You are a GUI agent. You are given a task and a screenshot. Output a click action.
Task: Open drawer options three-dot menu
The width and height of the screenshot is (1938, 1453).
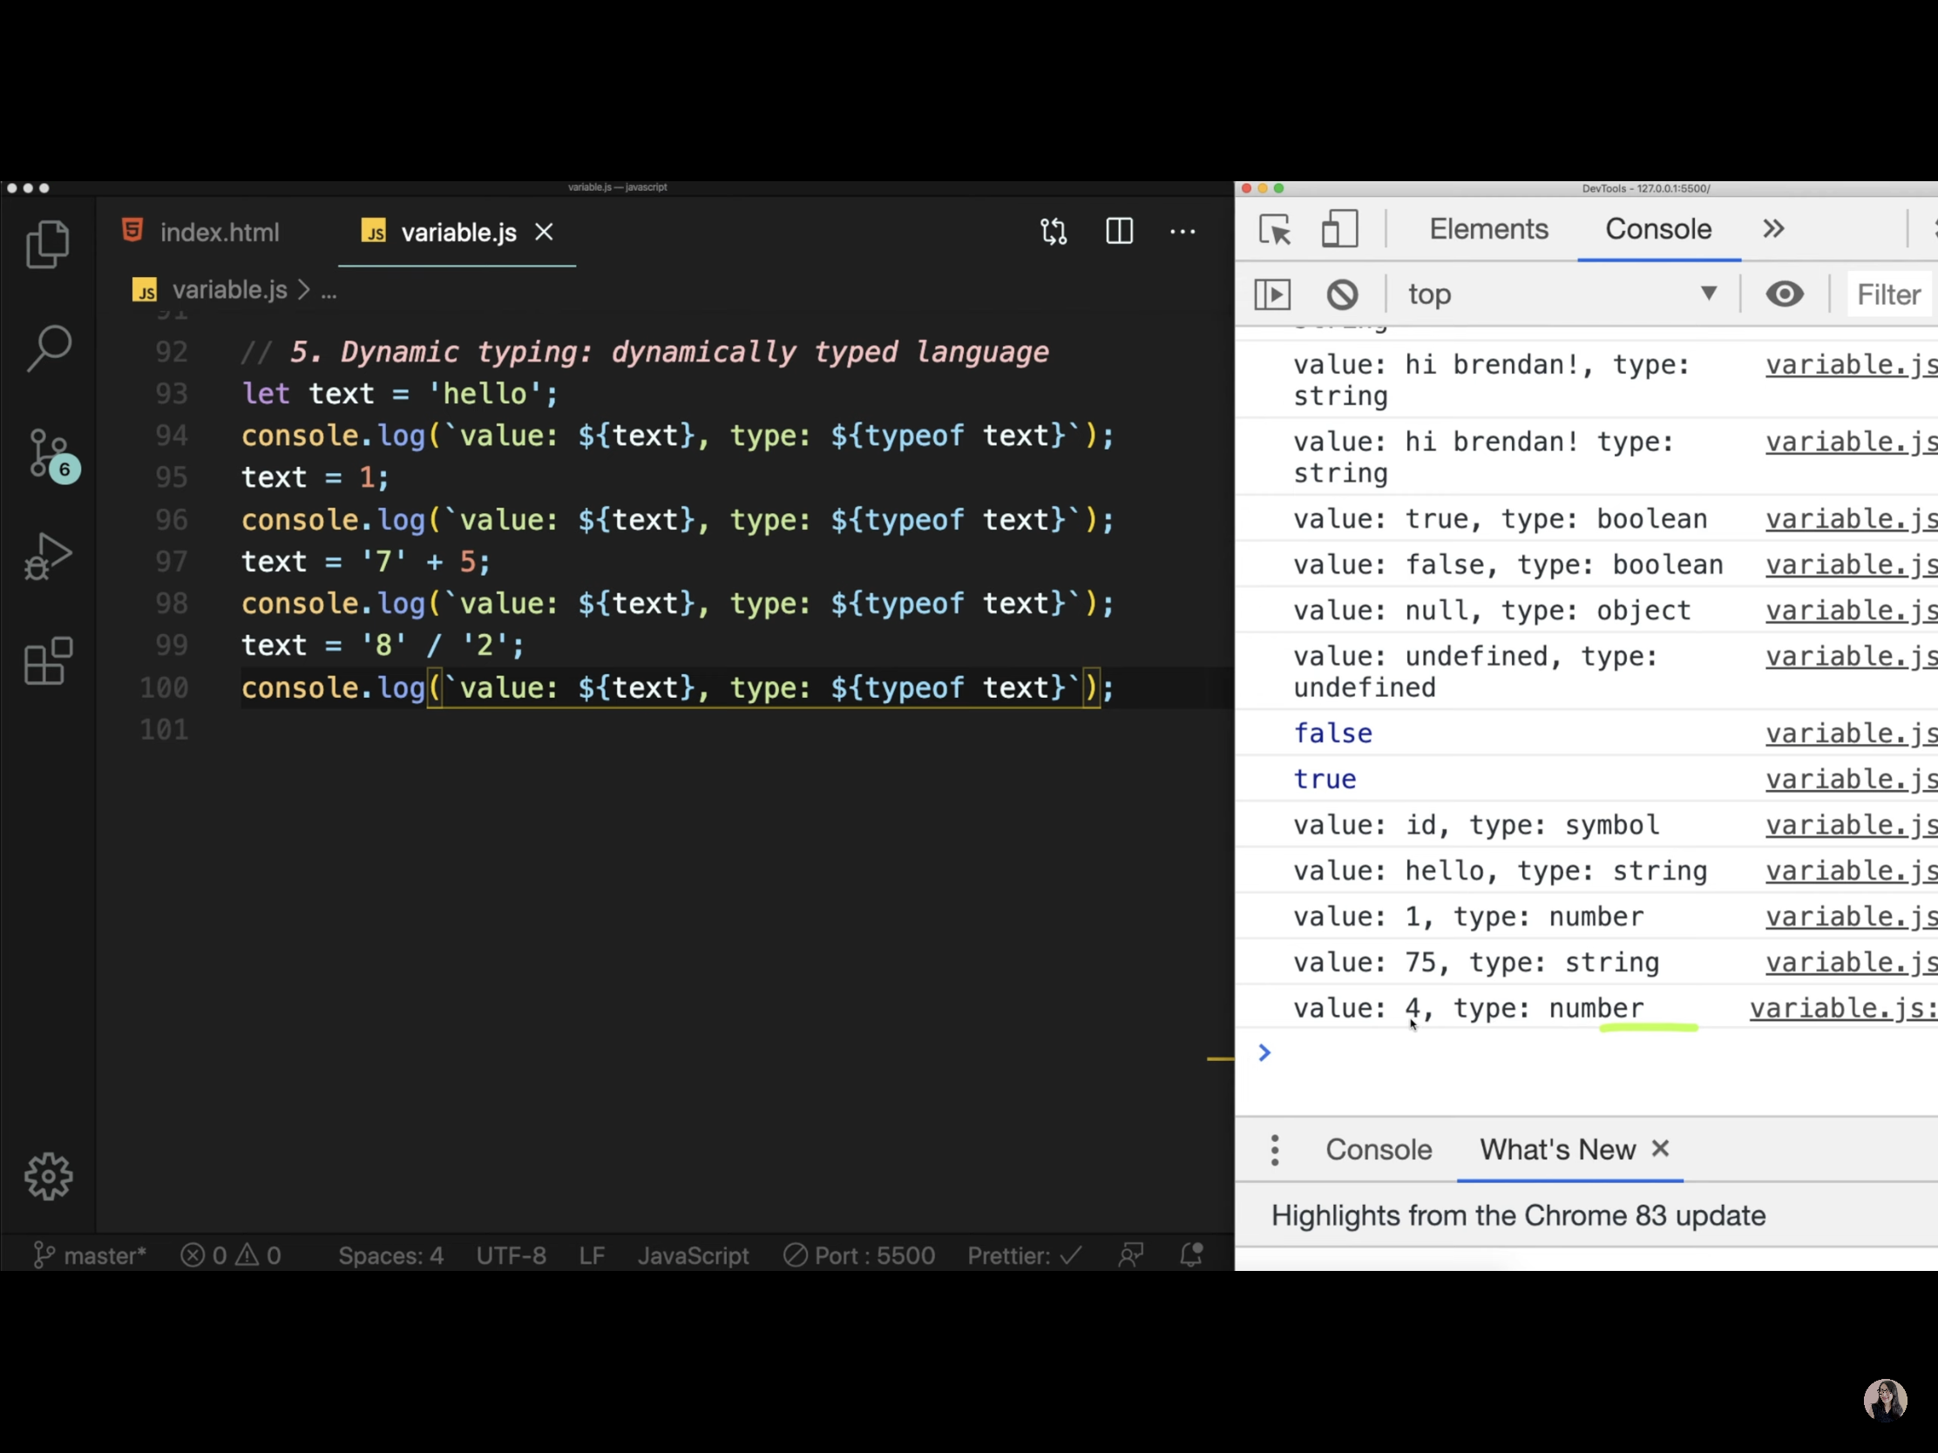point(1275,1149)
